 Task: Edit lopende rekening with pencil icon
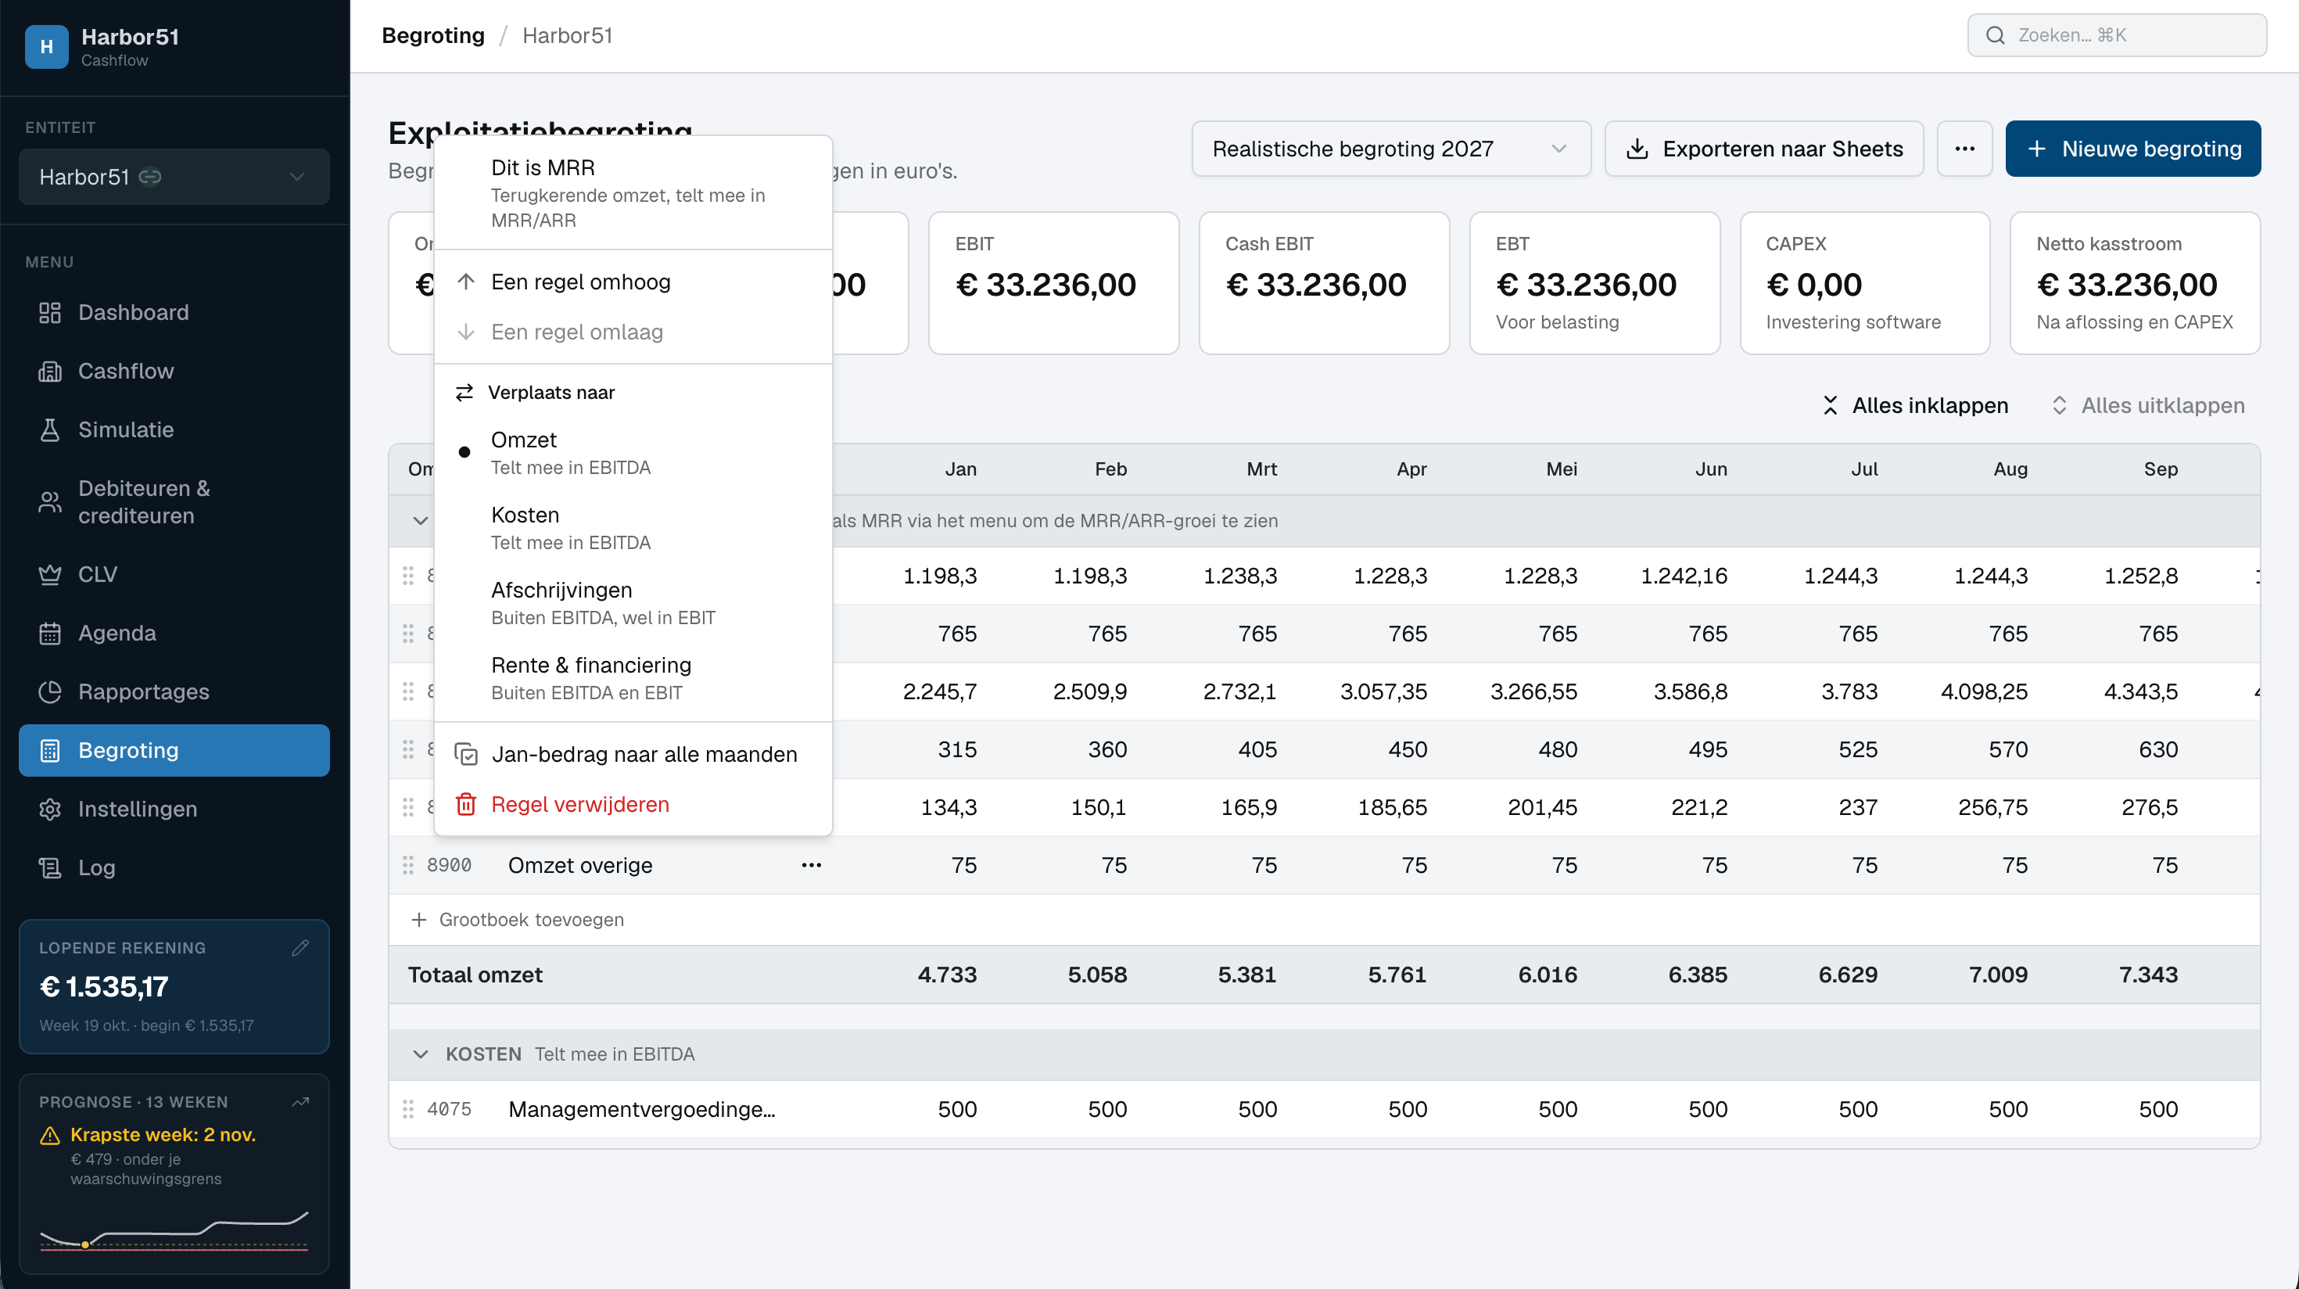click(x=299, y=948)
